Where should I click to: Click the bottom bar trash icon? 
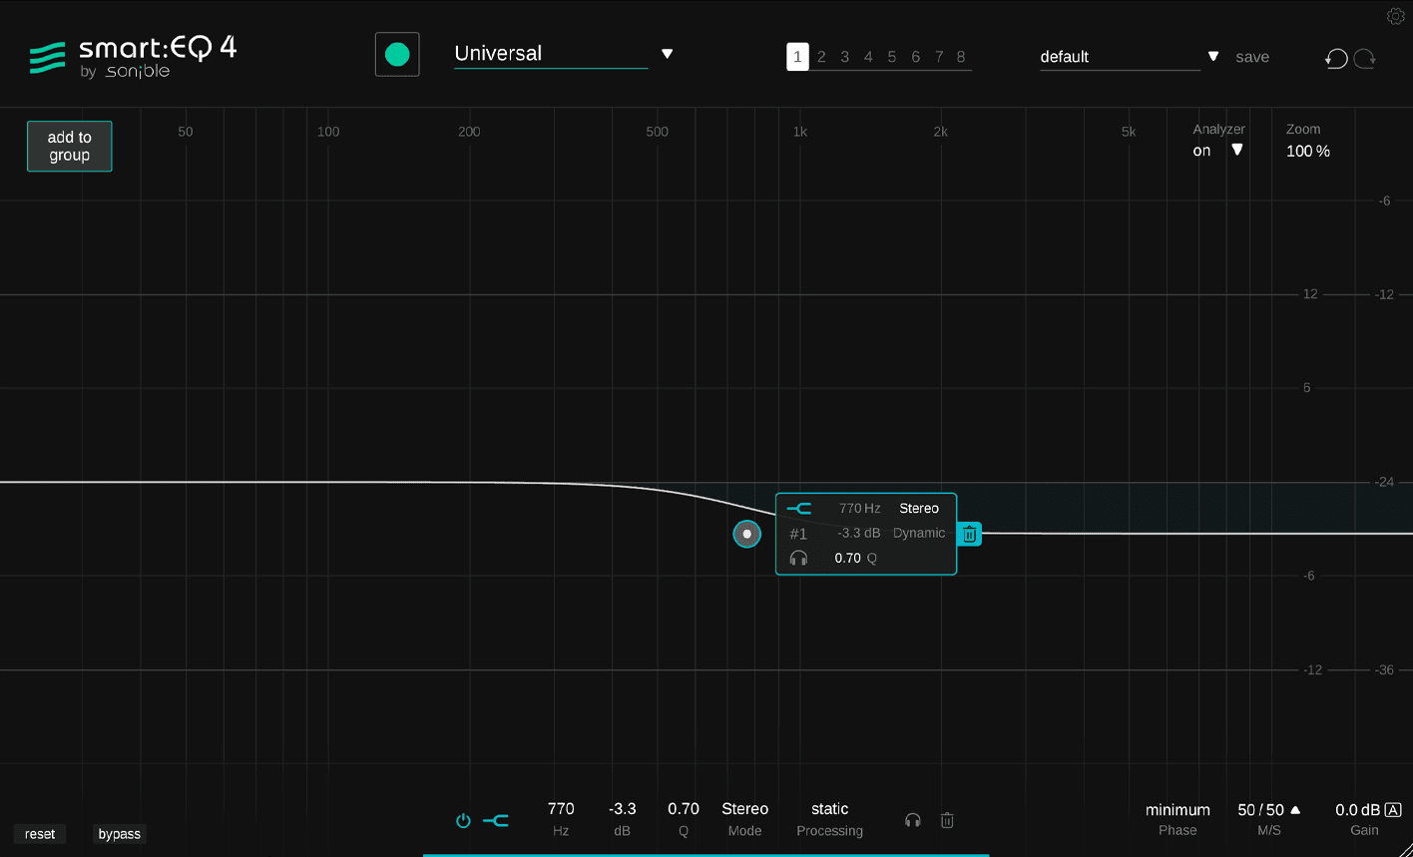[x=947, y=820]
